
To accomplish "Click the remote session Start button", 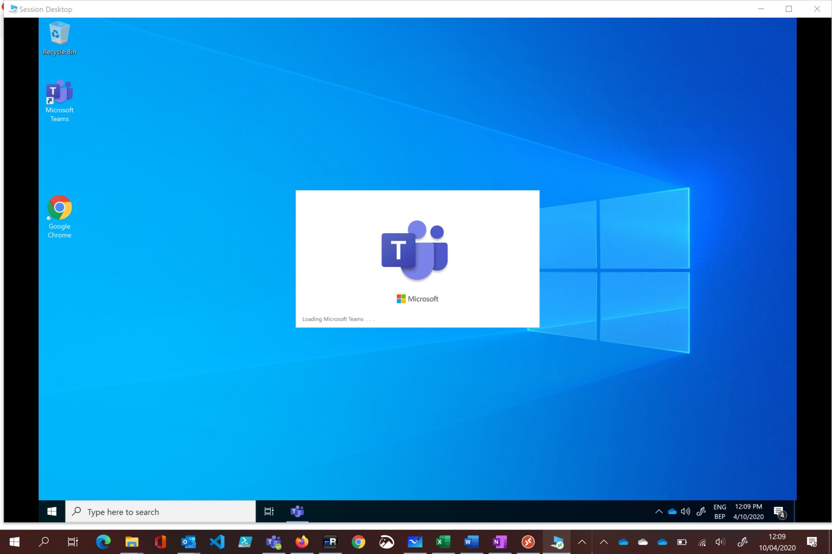I will point(52,511).
